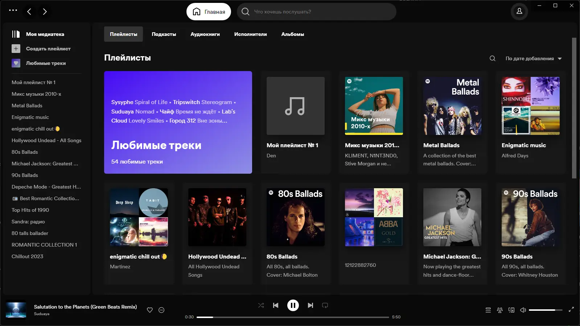580x326 pixels.
Task: Pause the current track
Action: (293, 305)
